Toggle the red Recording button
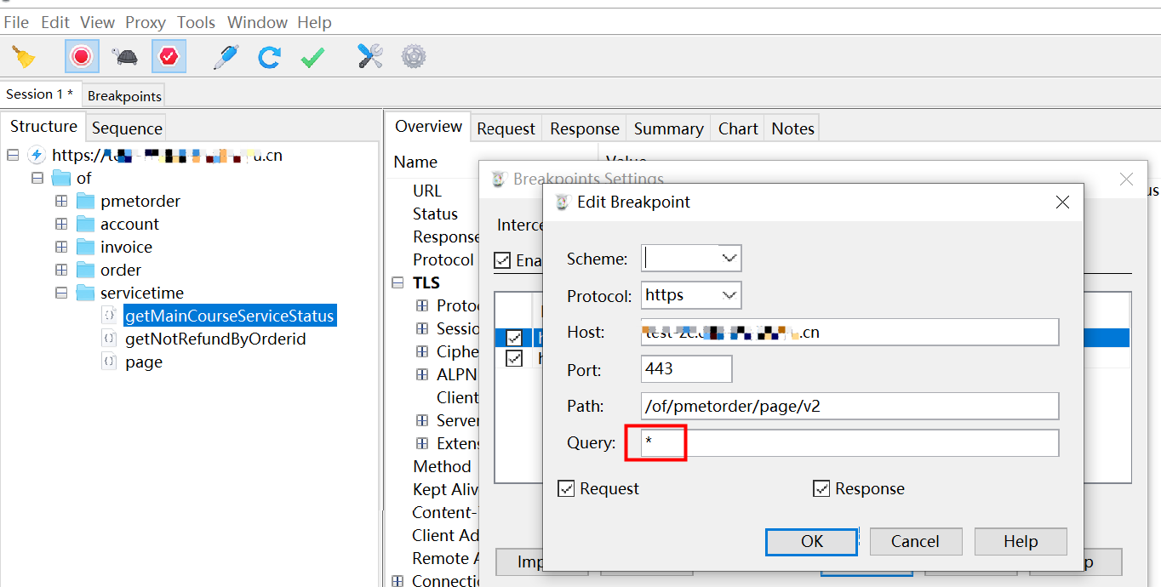1161x587 pixels. [81, 57]
